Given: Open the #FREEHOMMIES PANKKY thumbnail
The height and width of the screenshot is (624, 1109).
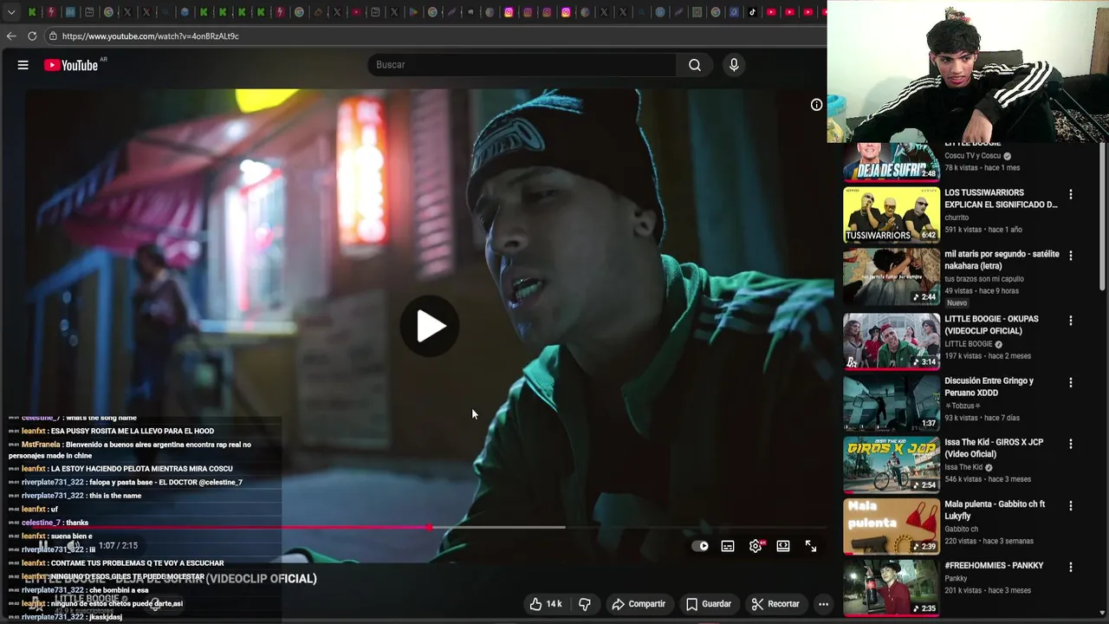Looking at the screenshot, I should point(892,588).
